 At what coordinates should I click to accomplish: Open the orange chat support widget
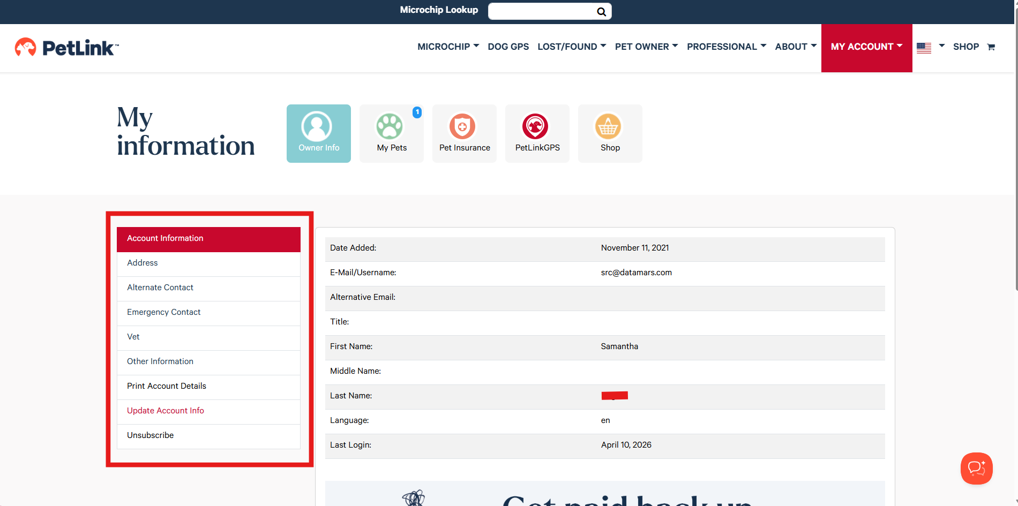976,469
